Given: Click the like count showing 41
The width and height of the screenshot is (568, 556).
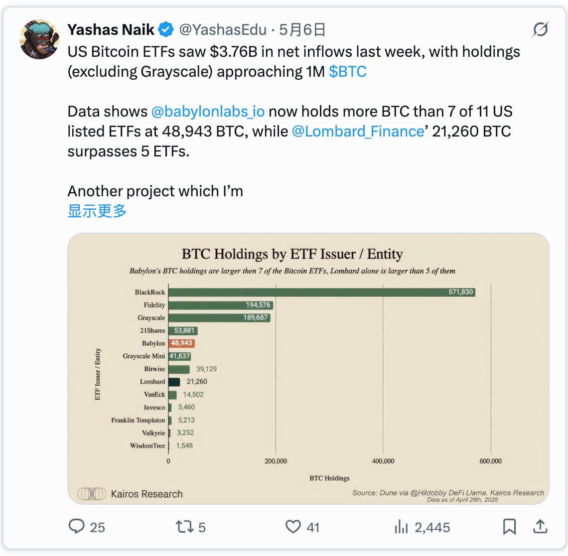Looking at the screenshot, I should 312,527.
